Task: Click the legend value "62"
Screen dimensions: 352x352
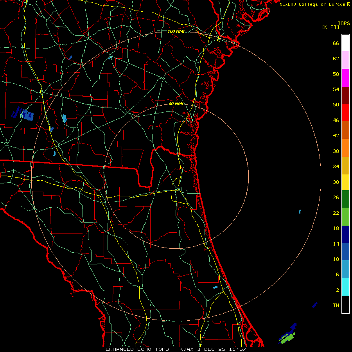Action: [x=336, y=59]
